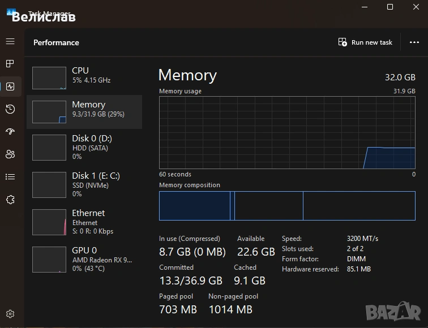428x328 pixels.
Task: Click the Memory composition bar
Action: (287, 205)
